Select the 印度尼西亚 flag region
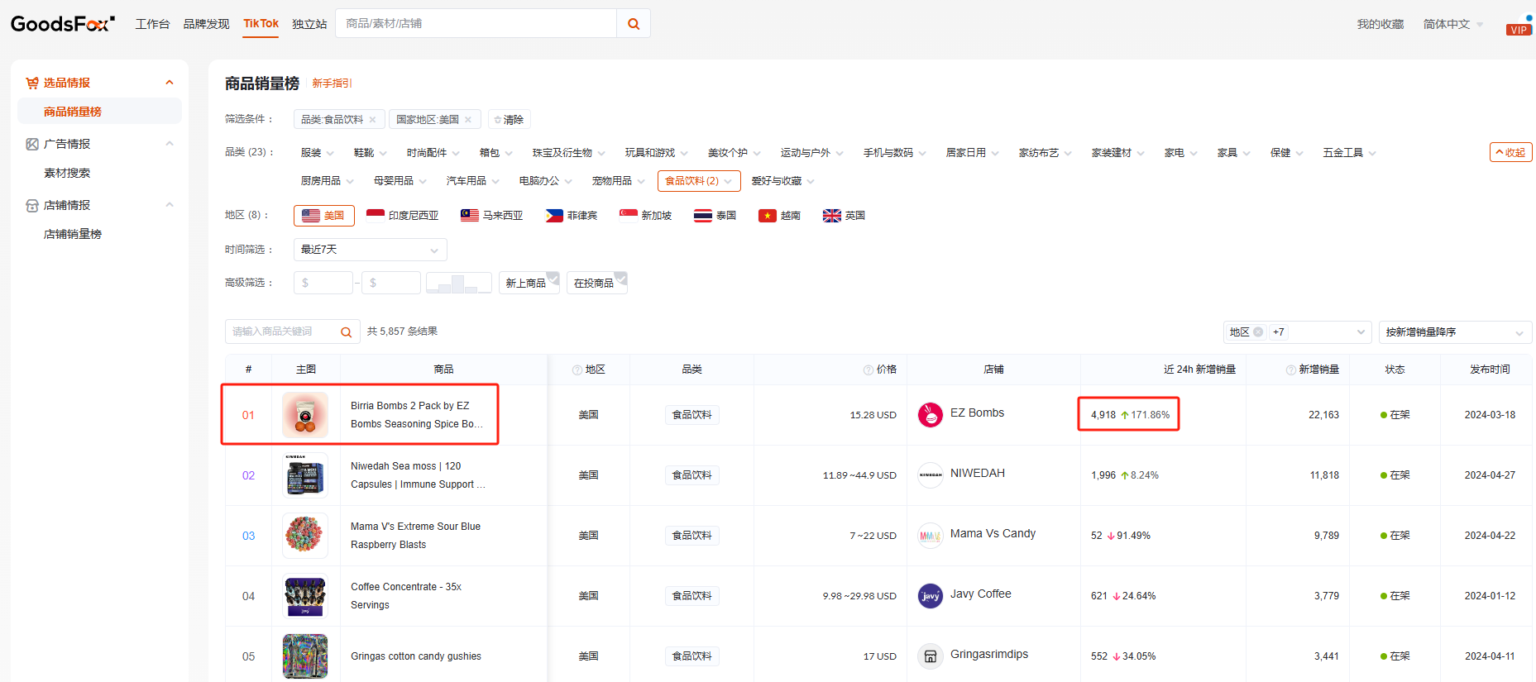Screen dimensions: 1536x682 pyautogui.click(x=402, y=216)
